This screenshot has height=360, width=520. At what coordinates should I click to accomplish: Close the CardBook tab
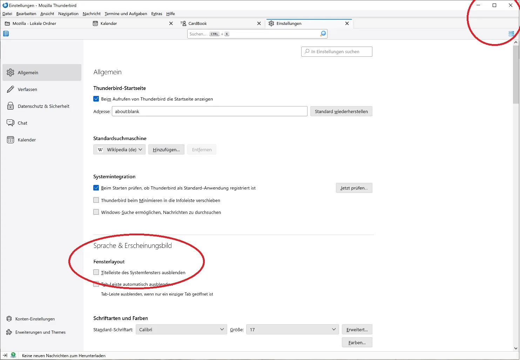259,23
